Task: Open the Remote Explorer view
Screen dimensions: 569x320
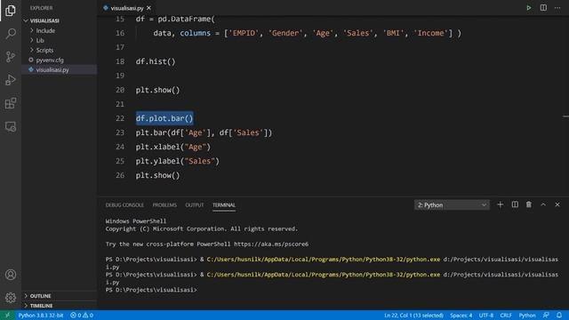Action: tap(11, 126)
